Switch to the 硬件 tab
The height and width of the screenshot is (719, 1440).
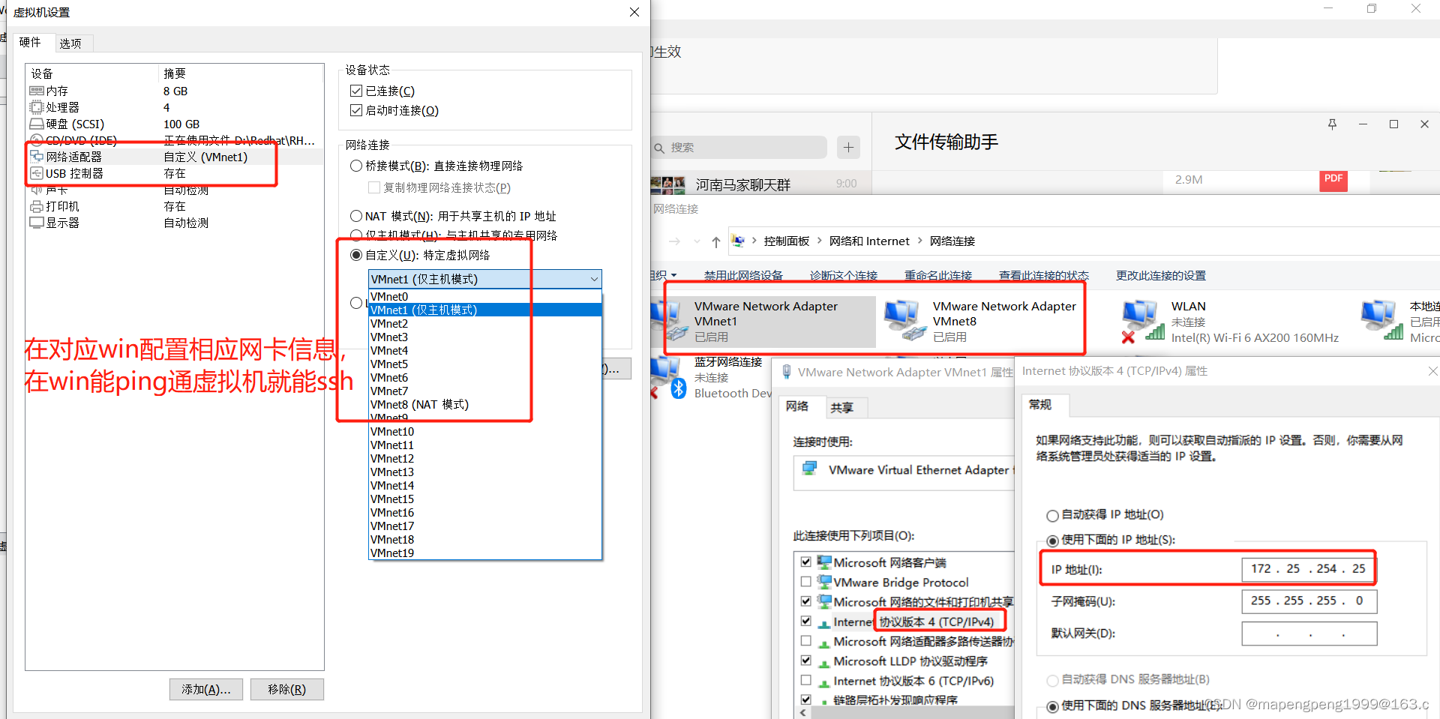[30, 42]
